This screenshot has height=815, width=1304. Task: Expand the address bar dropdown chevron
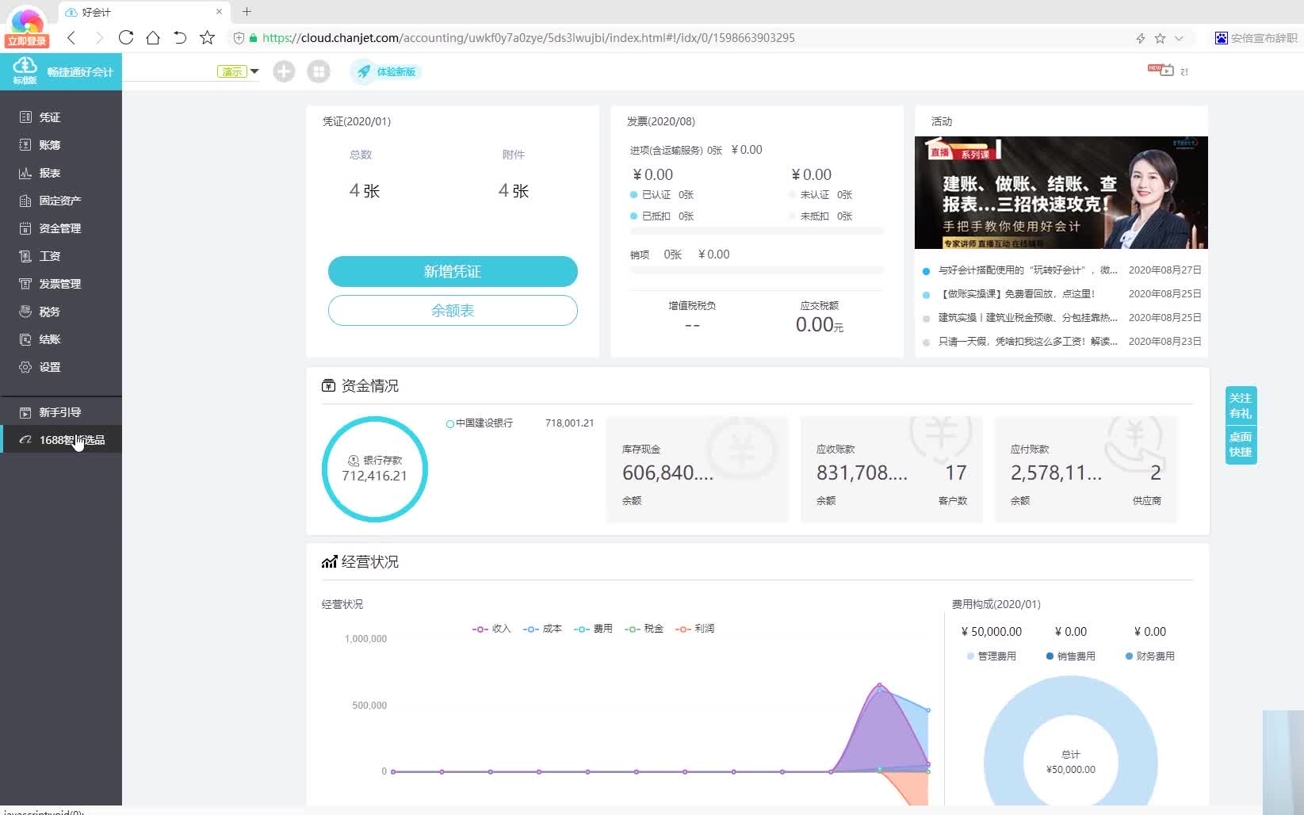tap(1179, 38)
